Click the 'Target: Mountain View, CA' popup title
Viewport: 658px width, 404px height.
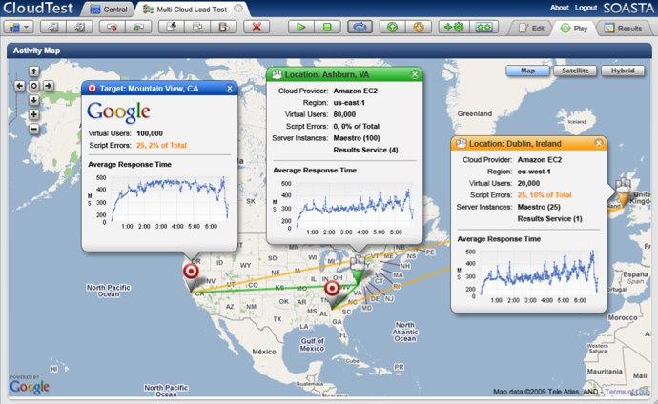[x=149, y=89]
